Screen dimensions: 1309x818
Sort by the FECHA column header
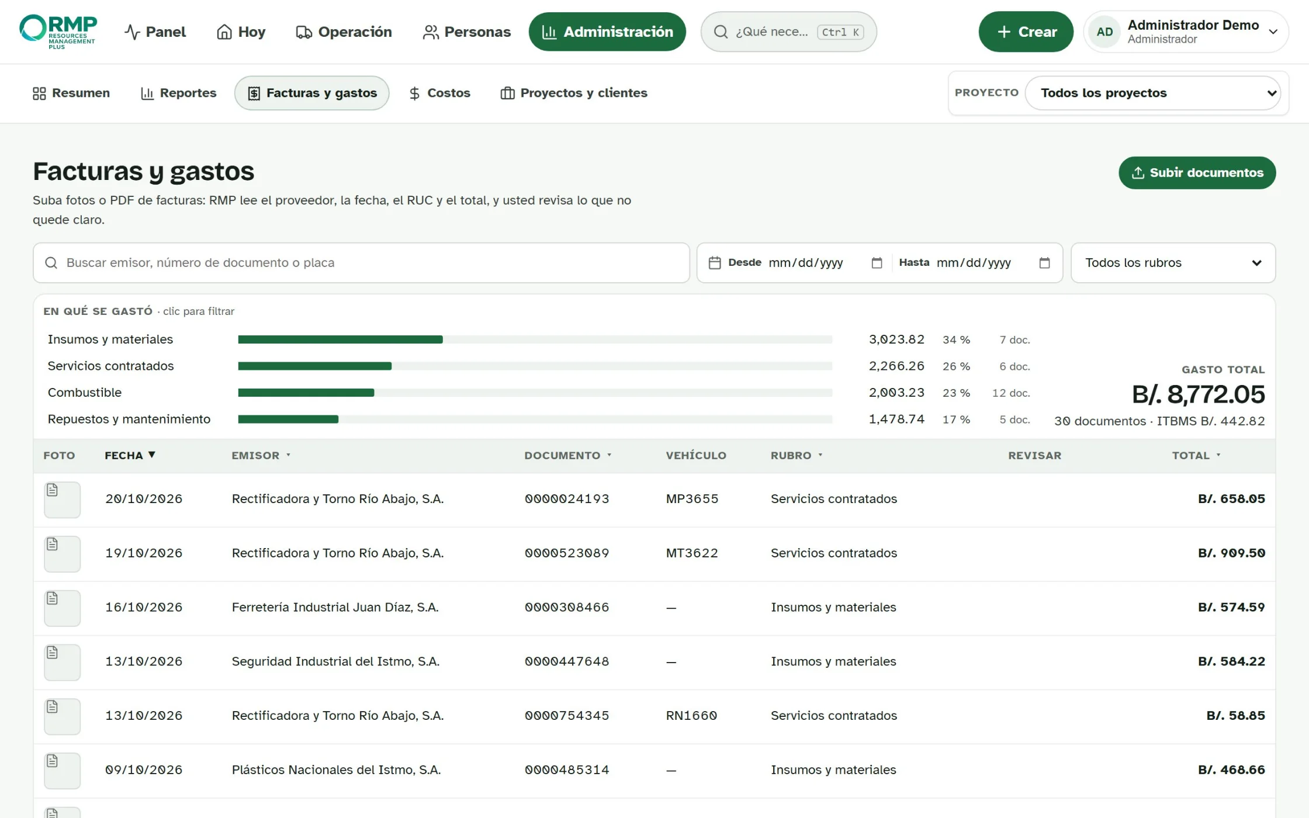click(130, 455)
